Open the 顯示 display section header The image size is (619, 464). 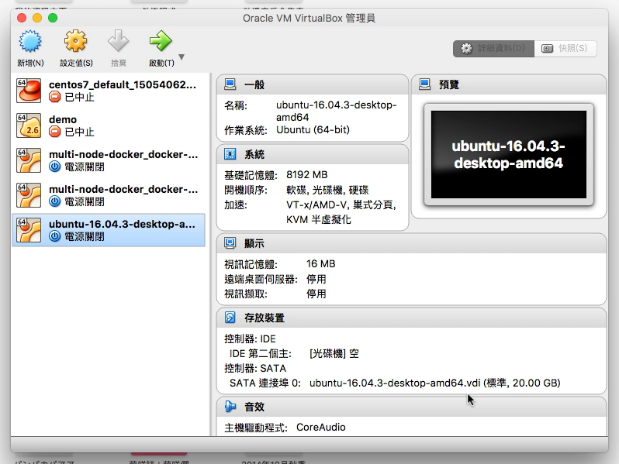coord(411,243)
